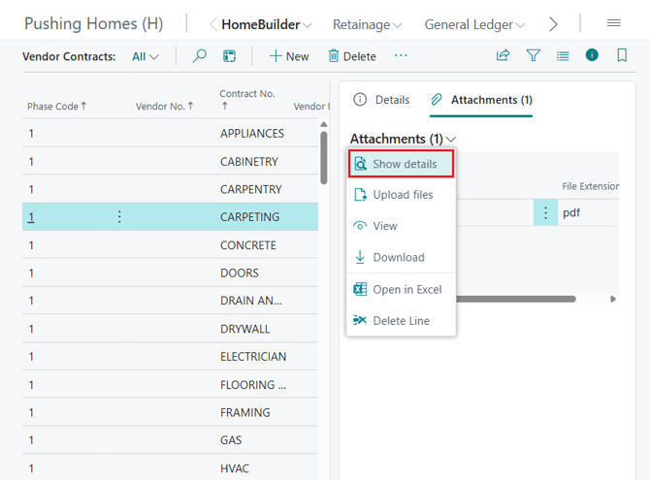Select the DRYWALL contract row
Image resolution: width=650 pixels, height=480 pixels.
click(x=170, y=329)
